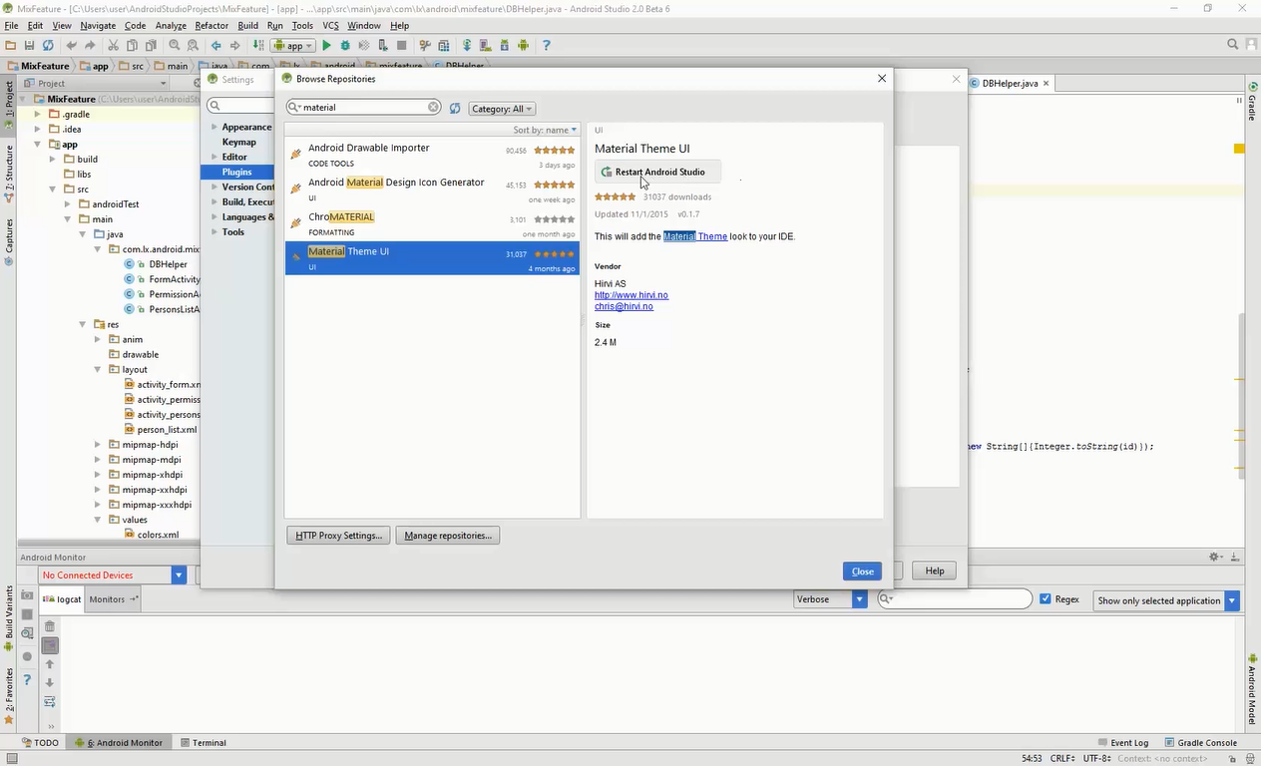Click the Clear logcat trash icon
This screenshot has height=766, width=1261.
[49, 626]
